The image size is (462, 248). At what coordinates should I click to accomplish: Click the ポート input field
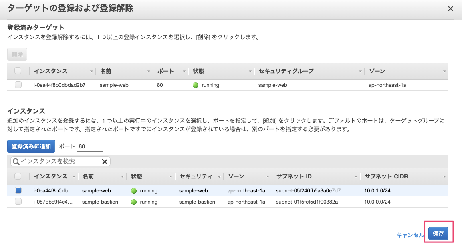[x=90, y=147]
